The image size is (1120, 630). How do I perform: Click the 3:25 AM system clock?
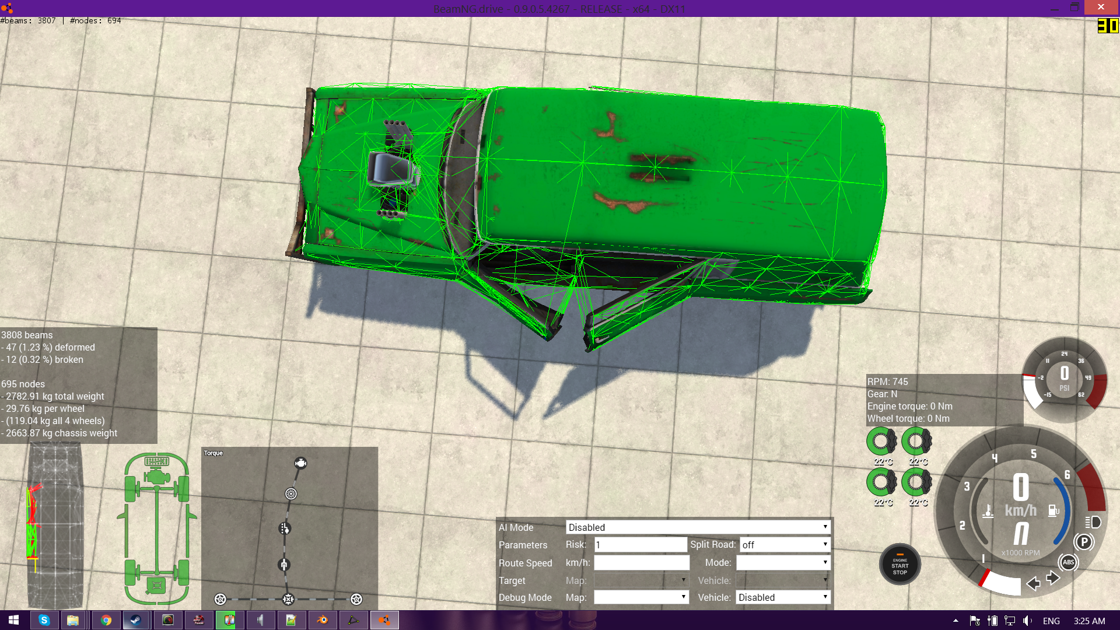point(1089,621)
